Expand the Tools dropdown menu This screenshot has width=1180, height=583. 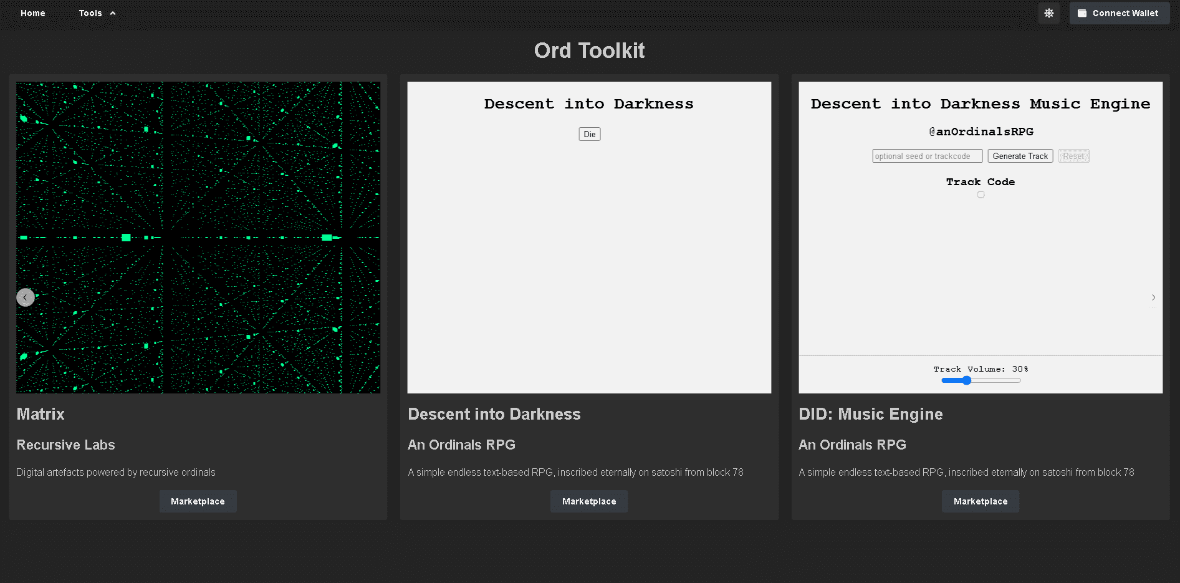[x=97, y=13]
